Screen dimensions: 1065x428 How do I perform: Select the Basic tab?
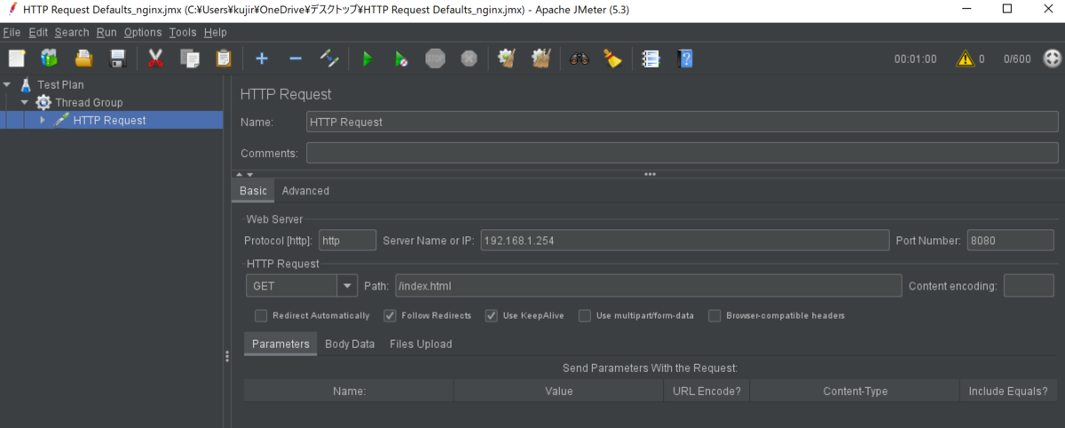click(253, 191)
